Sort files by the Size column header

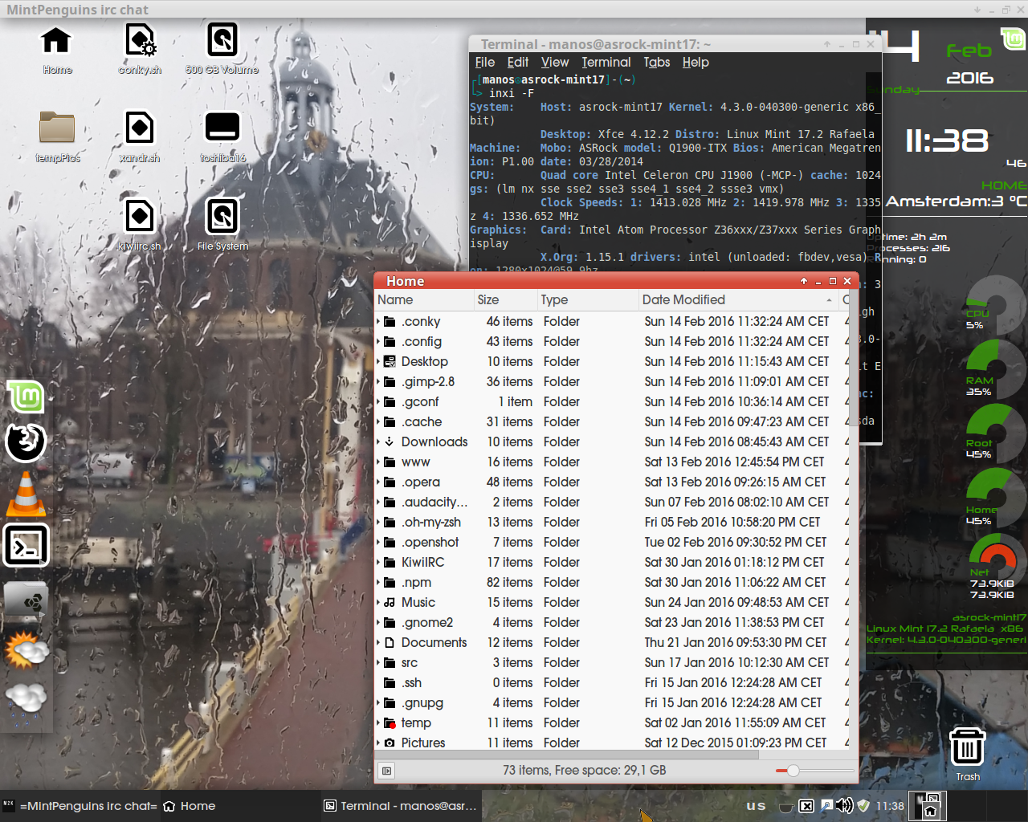[506, 299]
